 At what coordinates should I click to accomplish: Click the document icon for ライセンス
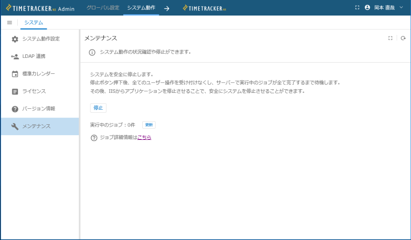15,92
